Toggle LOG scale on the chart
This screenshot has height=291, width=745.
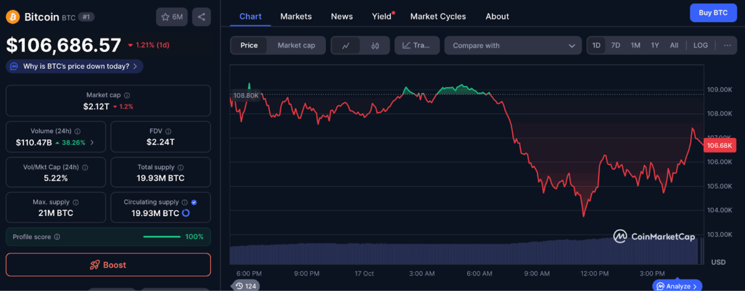point(700,45)
